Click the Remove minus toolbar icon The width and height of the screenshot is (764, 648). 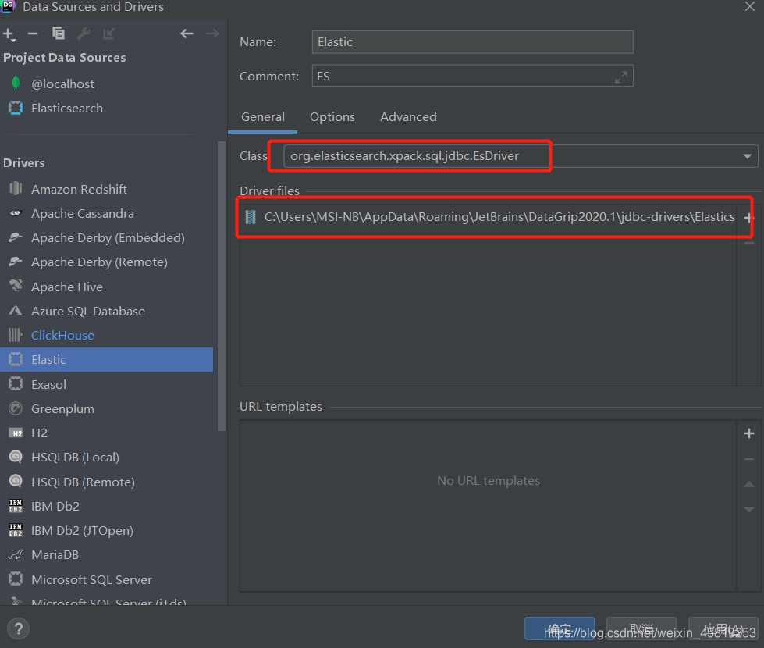33,34
